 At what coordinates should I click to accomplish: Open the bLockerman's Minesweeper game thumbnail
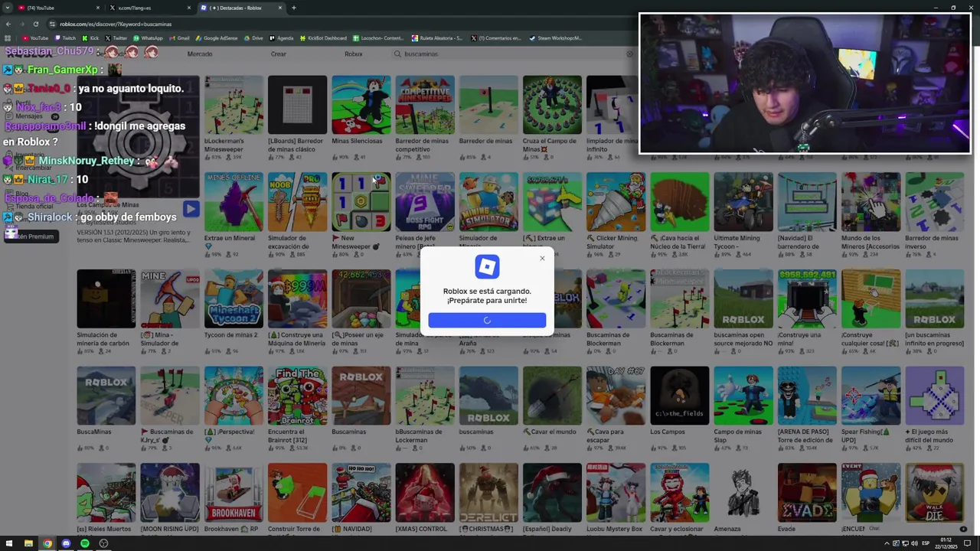click(x=234, y=105)
